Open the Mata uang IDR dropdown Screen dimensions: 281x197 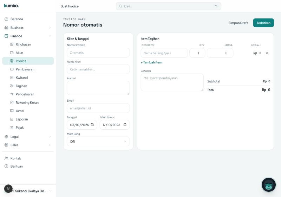(98, 141)
